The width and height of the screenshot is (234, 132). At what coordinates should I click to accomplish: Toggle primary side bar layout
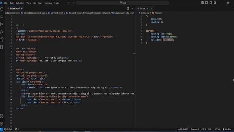[x=202, y=3]
